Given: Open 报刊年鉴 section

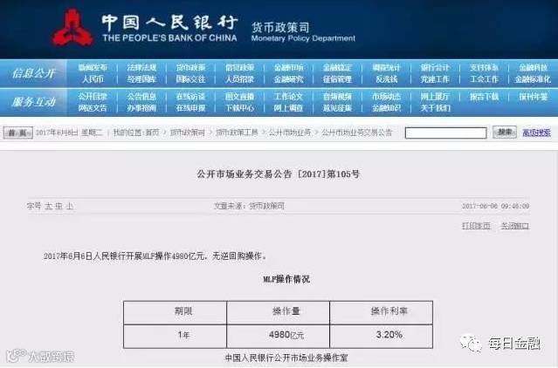Looking at the screenshot, I should (x=533, y=96).
